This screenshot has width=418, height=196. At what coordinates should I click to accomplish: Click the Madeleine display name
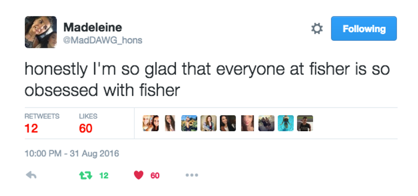tap(93, 27)
